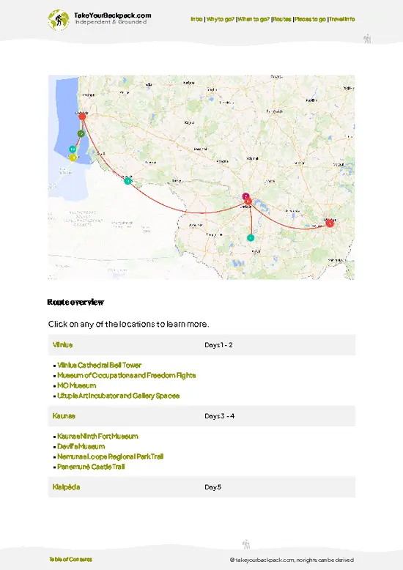Open the Museum of Occupations and Freedom Fights link
The width and height of the screenshot is (403, 570).
pyautogui.click(x=127, y=375)
